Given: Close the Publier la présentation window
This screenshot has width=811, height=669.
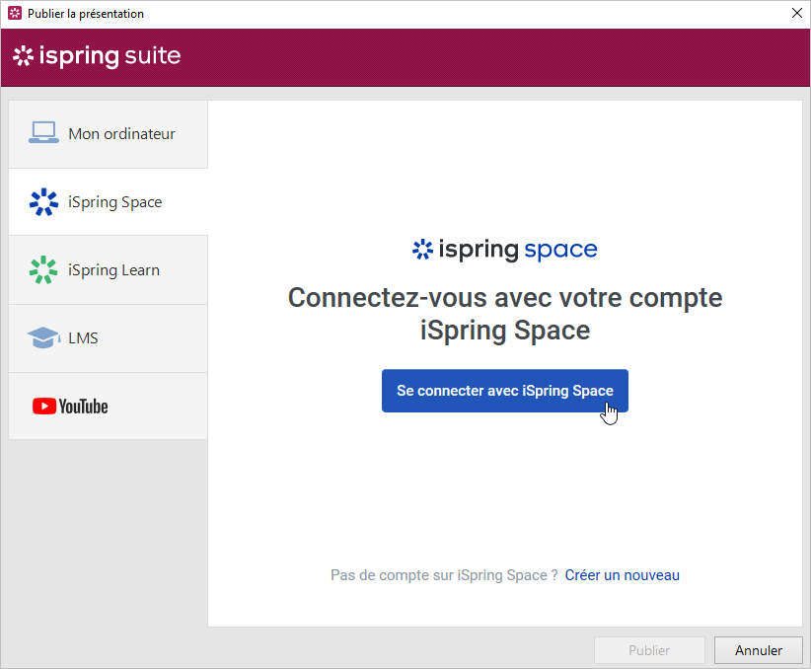Looking at the screenshot, I should click(796, 14).
